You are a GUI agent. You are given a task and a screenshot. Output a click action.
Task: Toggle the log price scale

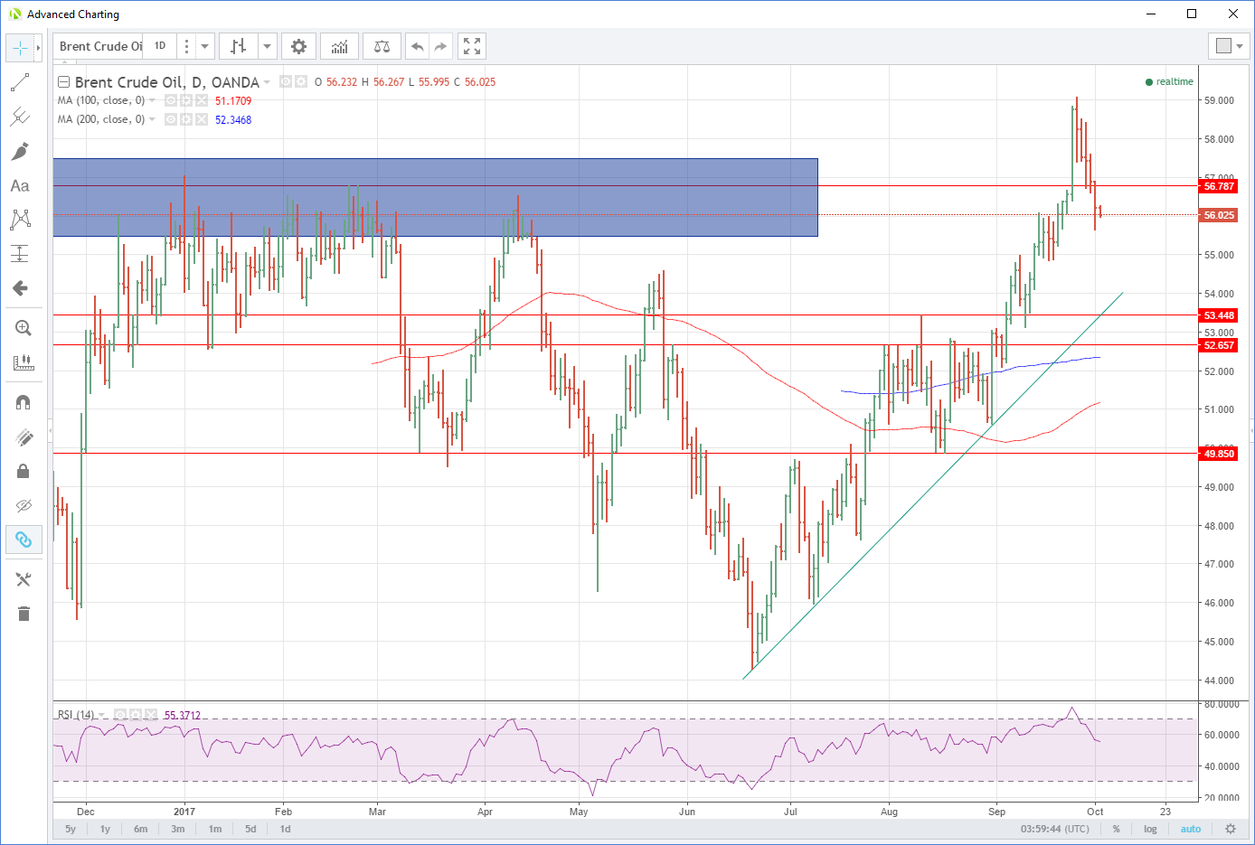click(1150, 829)
